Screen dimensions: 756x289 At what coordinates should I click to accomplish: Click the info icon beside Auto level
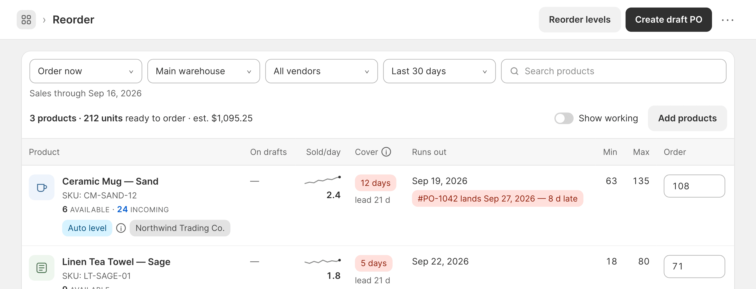coord(121,228)
